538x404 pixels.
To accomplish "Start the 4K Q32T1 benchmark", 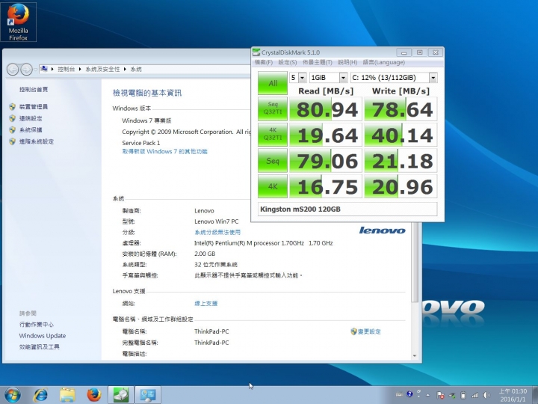I will (x=273, y=135).
